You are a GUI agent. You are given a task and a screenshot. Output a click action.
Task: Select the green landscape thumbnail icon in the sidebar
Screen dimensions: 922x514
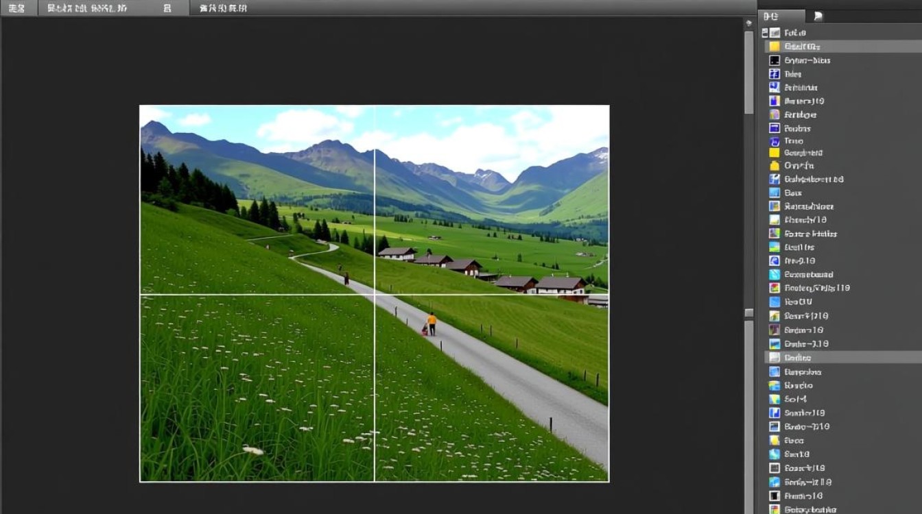pos(774,247)
